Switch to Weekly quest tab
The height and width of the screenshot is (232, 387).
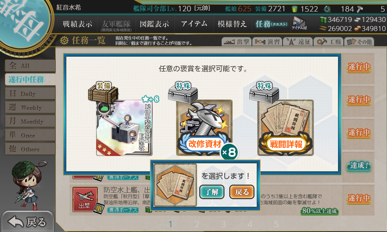tap(30, 108)
